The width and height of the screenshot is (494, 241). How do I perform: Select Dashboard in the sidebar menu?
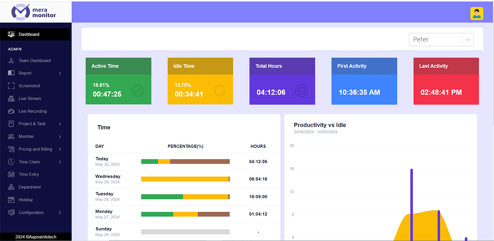pyautogui.click(x=29, y=35)
